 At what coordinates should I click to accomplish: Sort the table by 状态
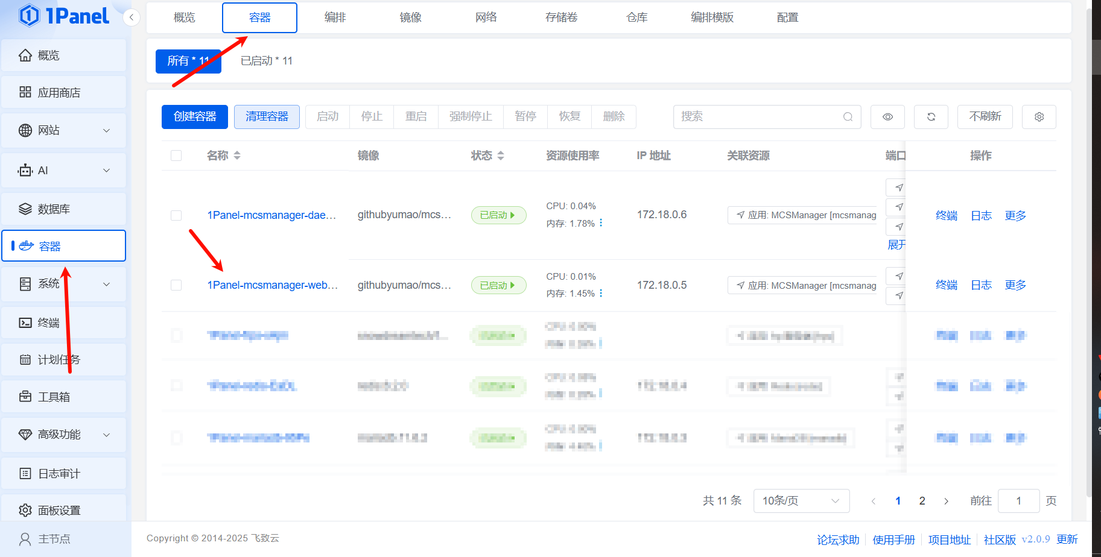pyautogui.click(x=501, y=156)
